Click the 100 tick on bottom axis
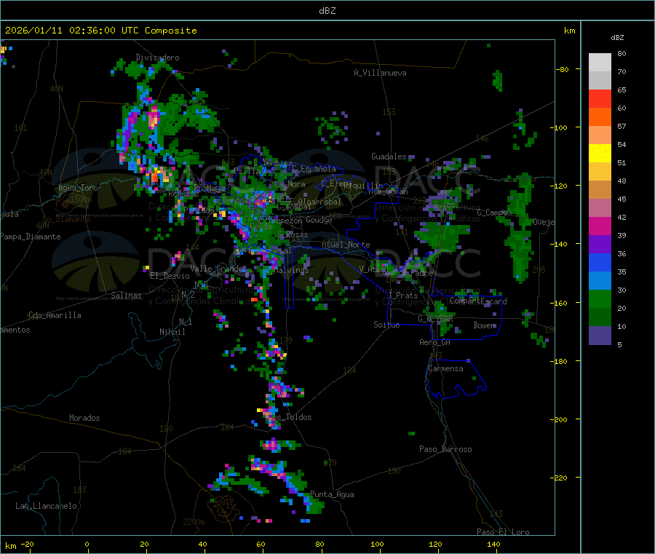 [377, 545]
